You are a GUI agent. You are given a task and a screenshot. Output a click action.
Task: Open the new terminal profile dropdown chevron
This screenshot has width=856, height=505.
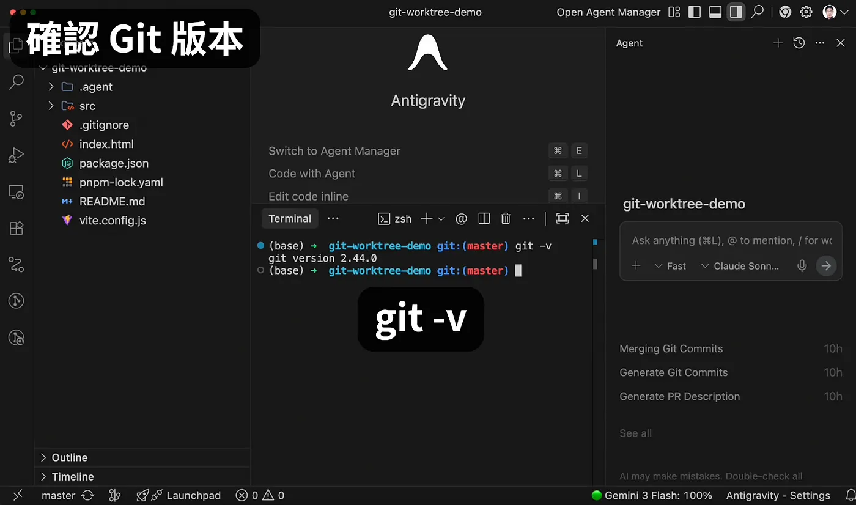[x=441, y=218]
